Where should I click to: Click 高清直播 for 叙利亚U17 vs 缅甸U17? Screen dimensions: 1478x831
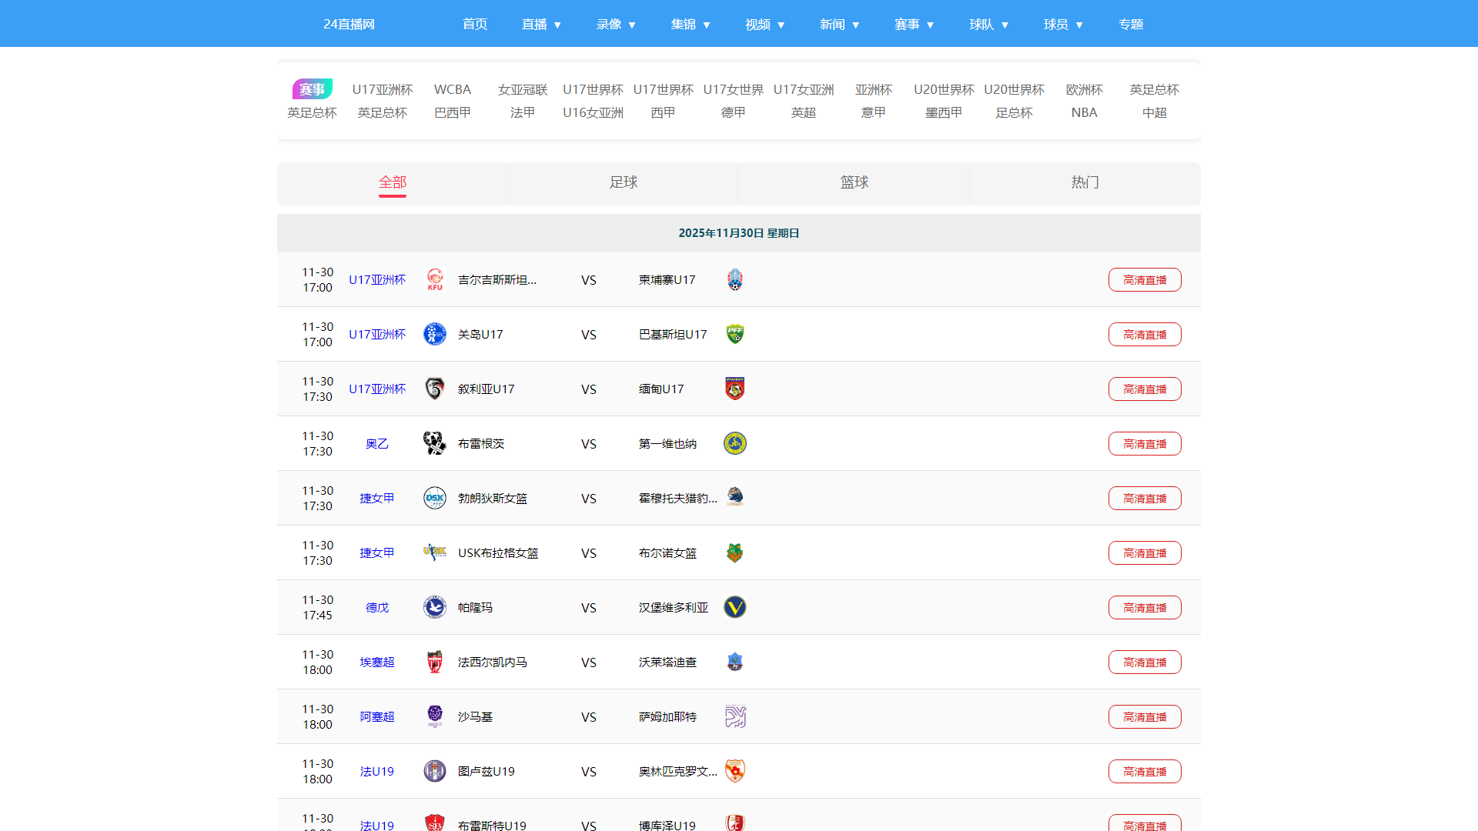pos(1145,389)
